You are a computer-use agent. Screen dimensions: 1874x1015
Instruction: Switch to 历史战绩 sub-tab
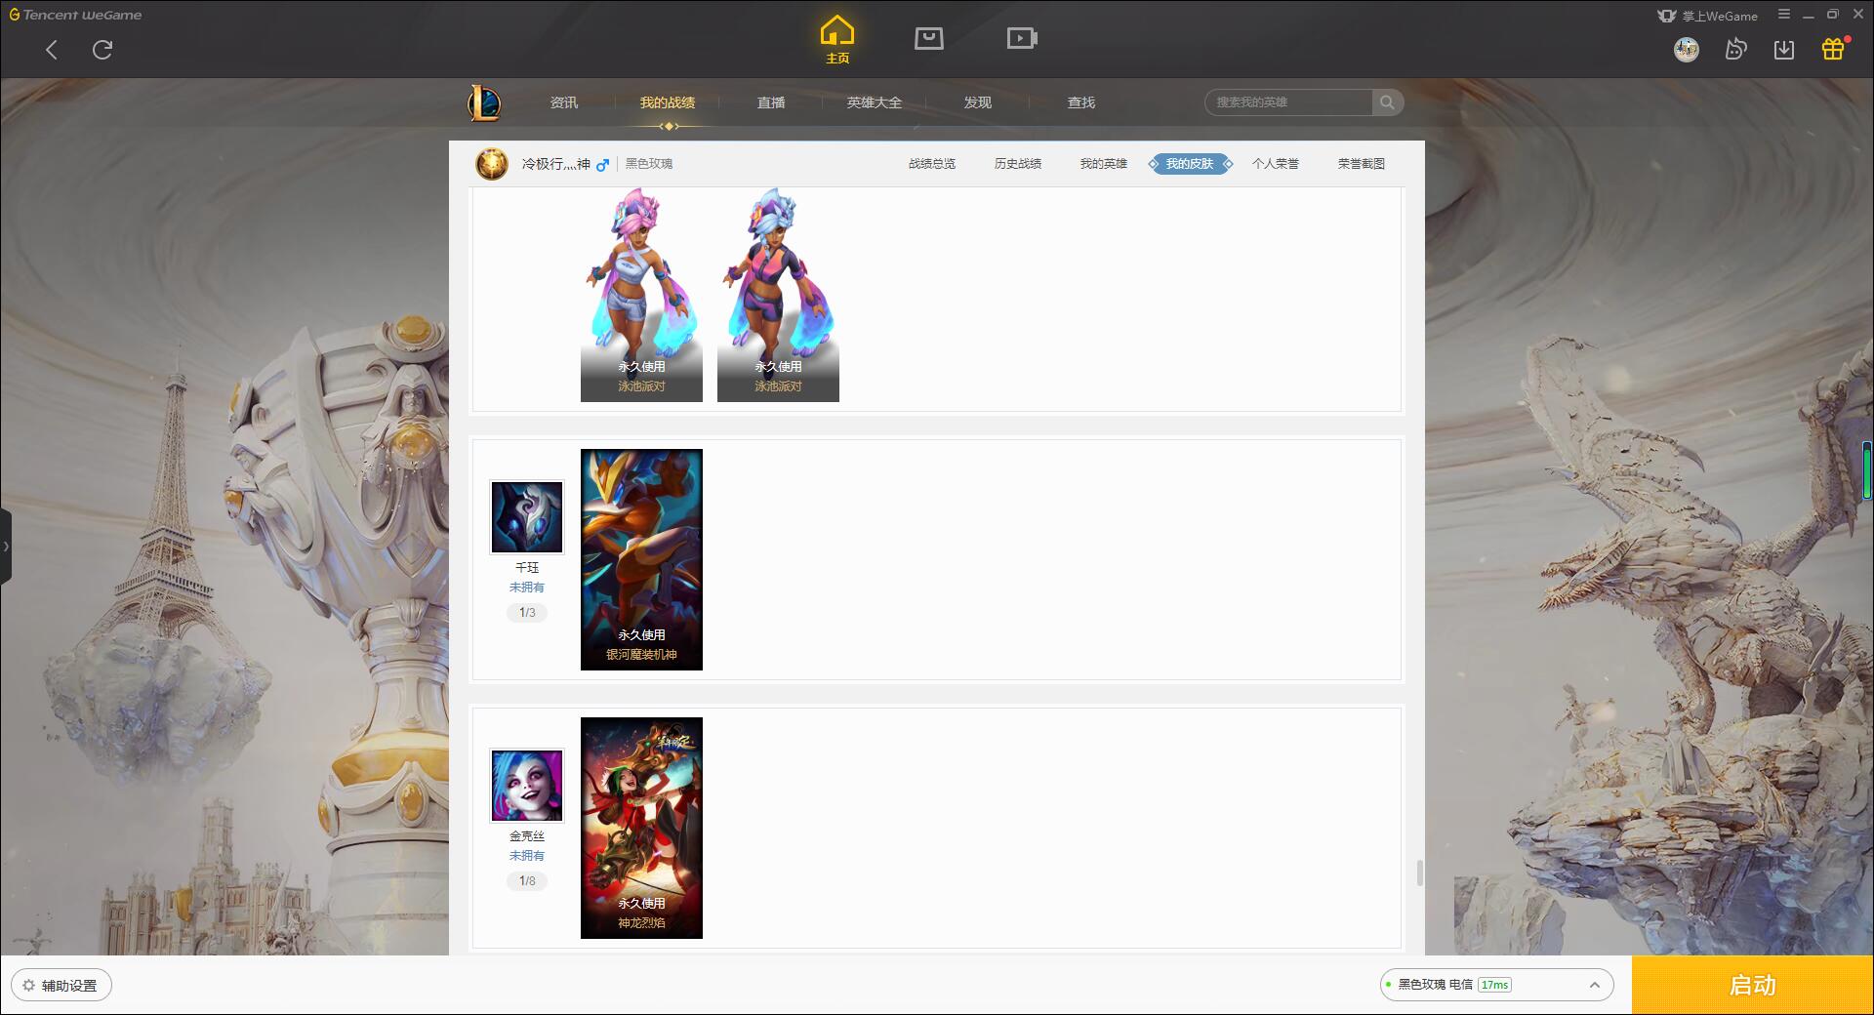coord(1018,164)
